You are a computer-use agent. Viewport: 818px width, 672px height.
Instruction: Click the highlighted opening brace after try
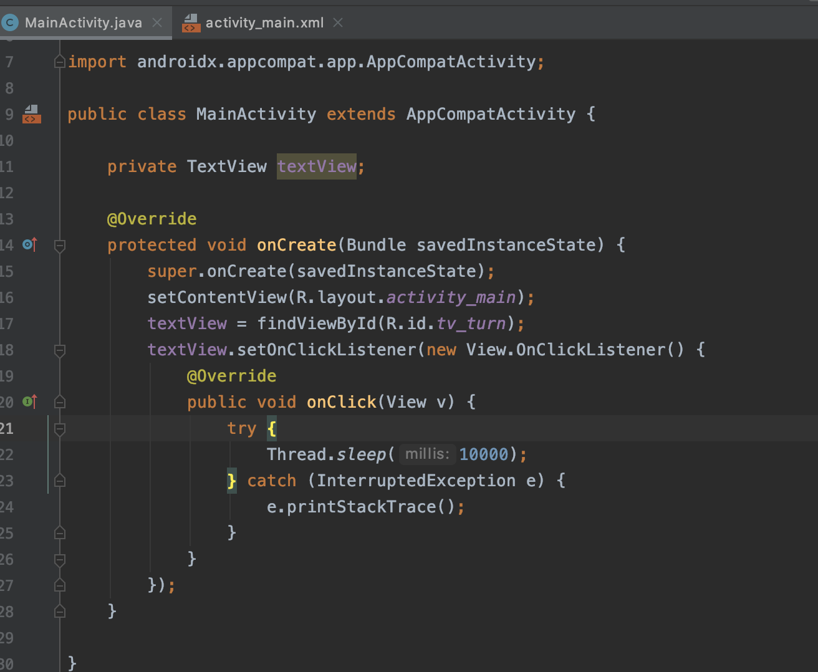(x=272, y=428)
